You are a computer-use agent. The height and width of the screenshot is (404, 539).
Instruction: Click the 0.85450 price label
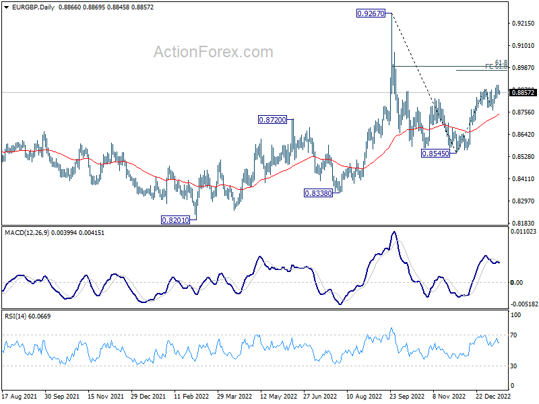coord(435,154)
